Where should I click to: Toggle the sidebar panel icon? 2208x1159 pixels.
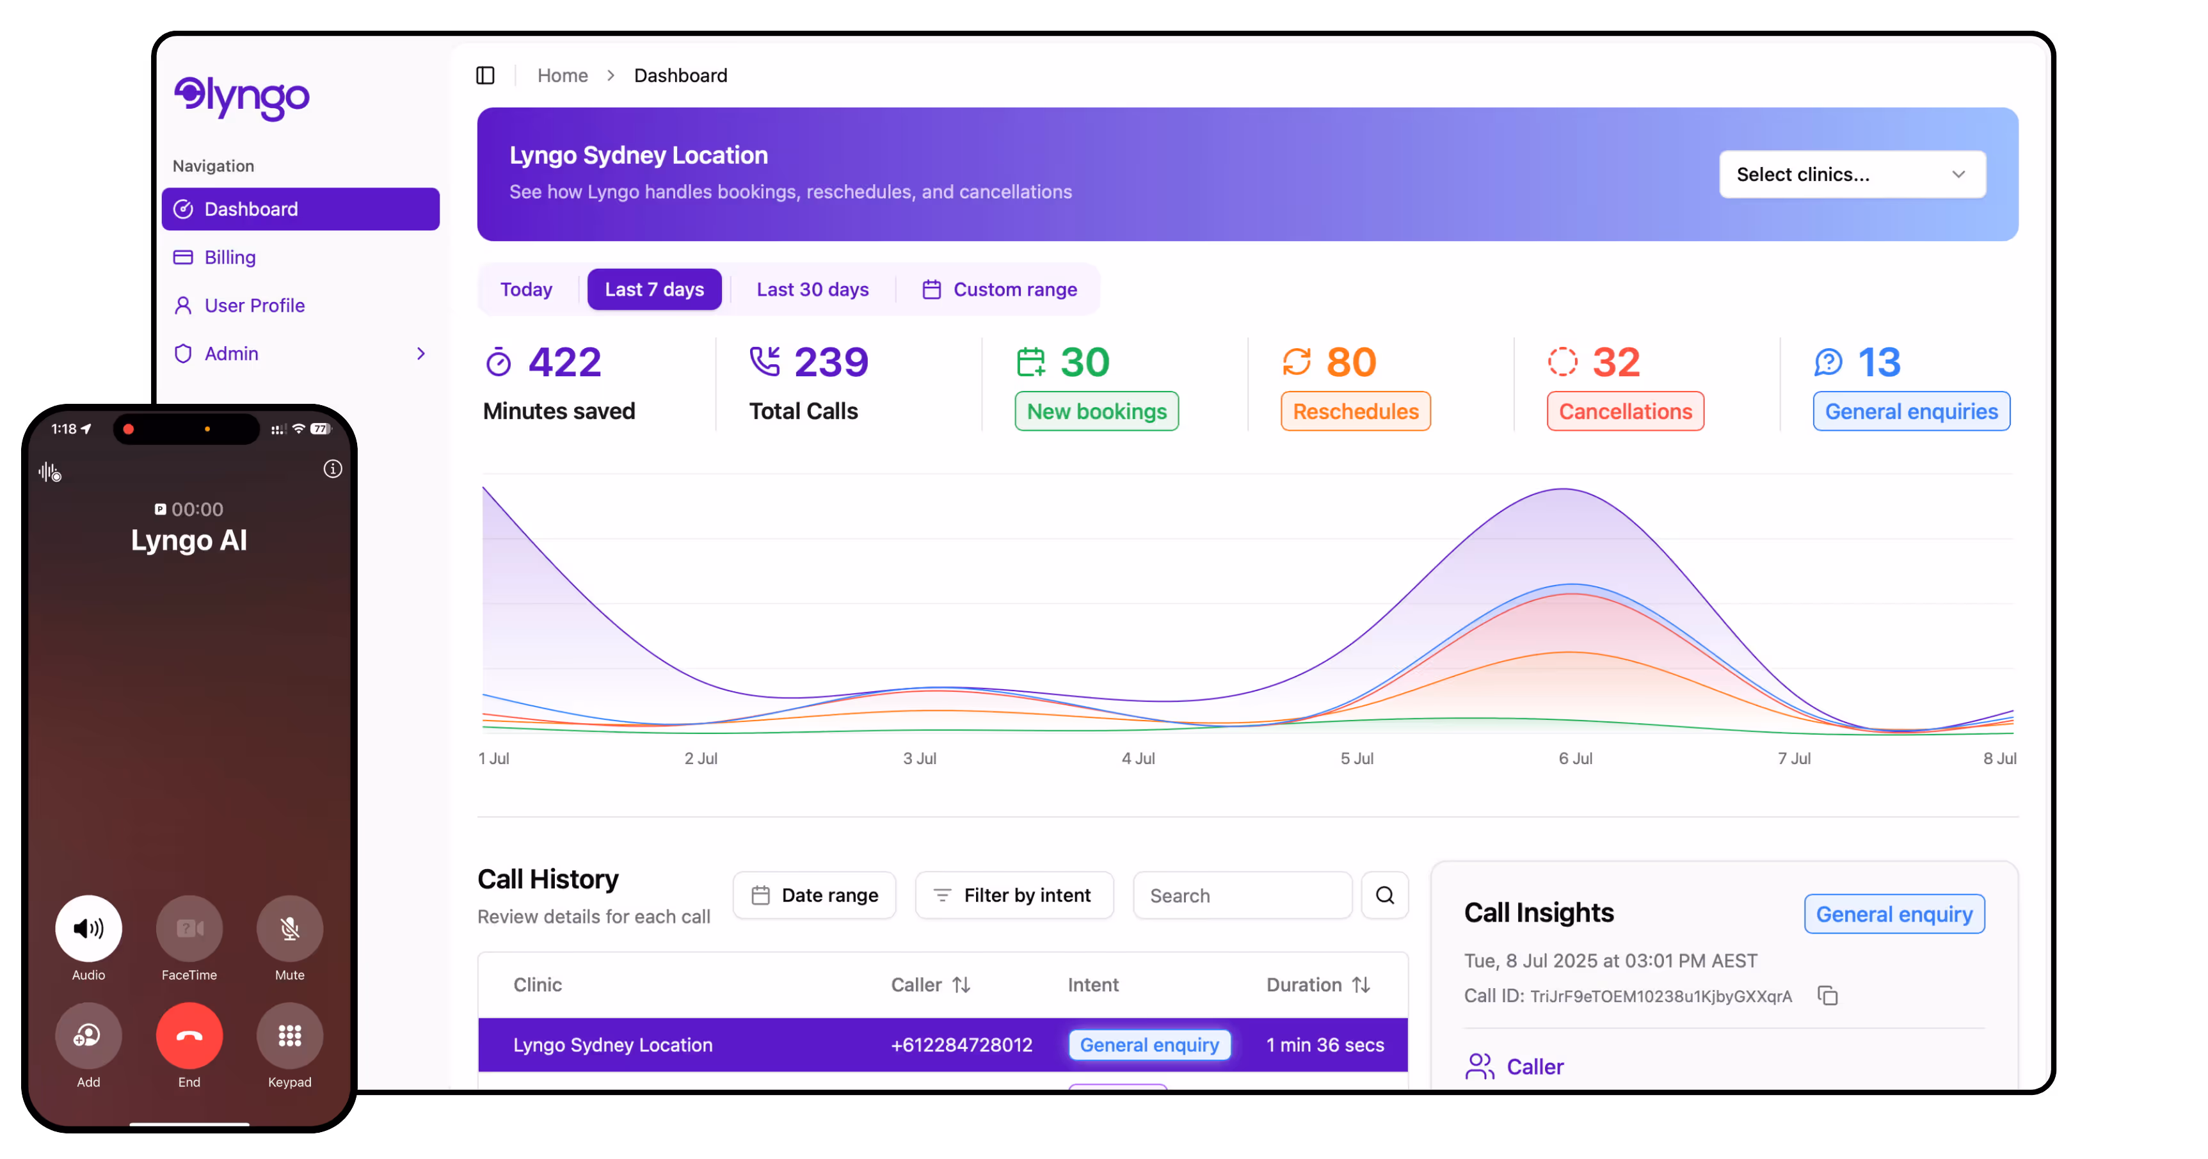[x=485, y=76]
